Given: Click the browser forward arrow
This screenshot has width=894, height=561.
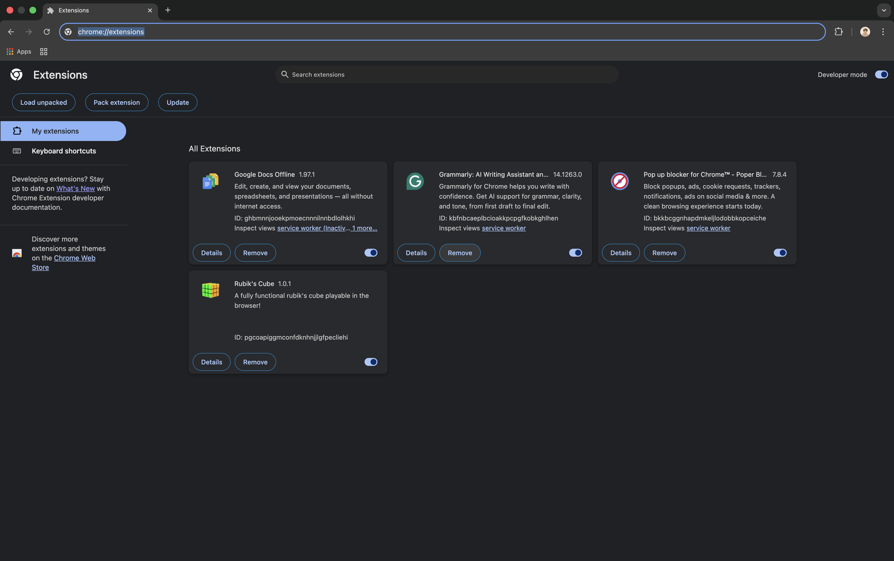Looking at the screenshot, I should 28,32.
